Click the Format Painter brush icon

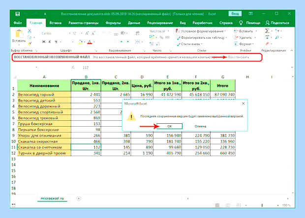click(30, 44)
